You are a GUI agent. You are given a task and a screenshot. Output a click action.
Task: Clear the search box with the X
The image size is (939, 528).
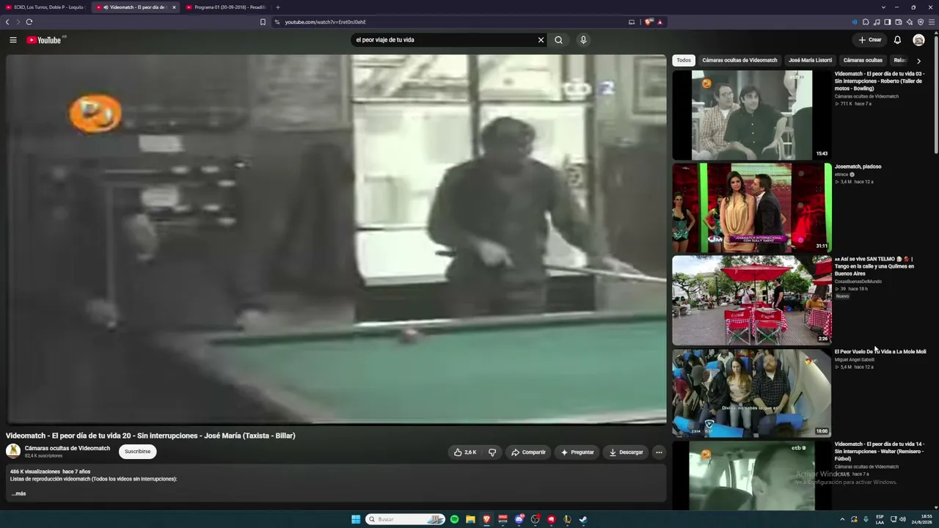pyautogui.click(x=541, y=40)
